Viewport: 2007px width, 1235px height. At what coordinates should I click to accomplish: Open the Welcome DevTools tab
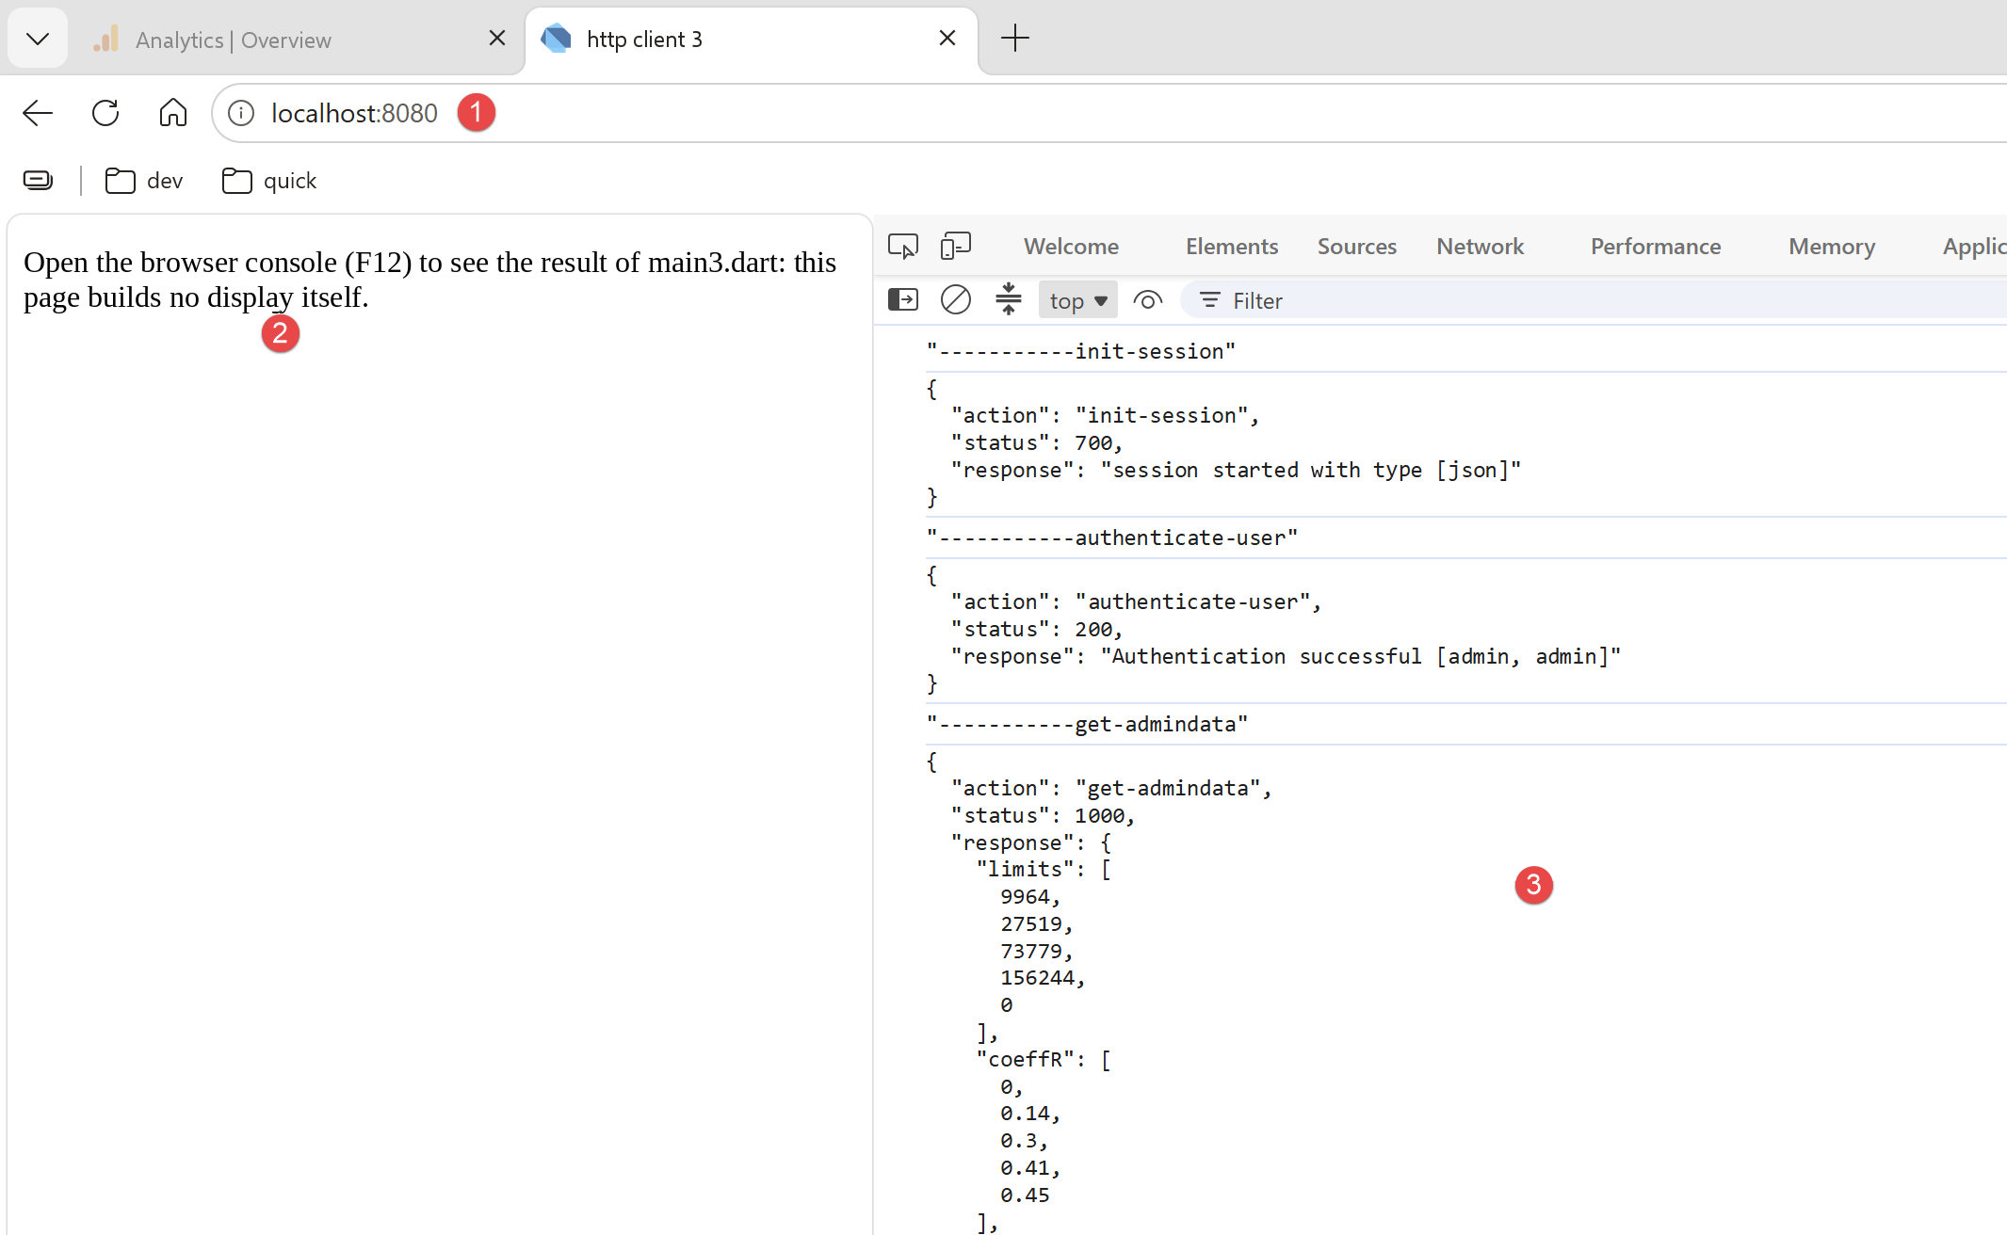coord(1071,247)
